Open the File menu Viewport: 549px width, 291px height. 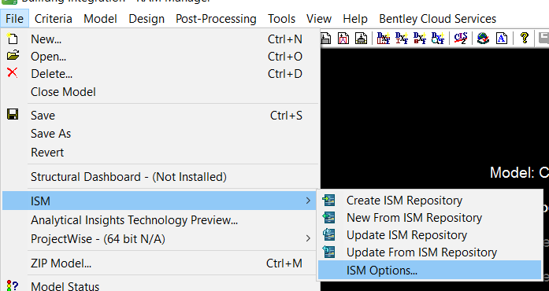click(14, 19)
